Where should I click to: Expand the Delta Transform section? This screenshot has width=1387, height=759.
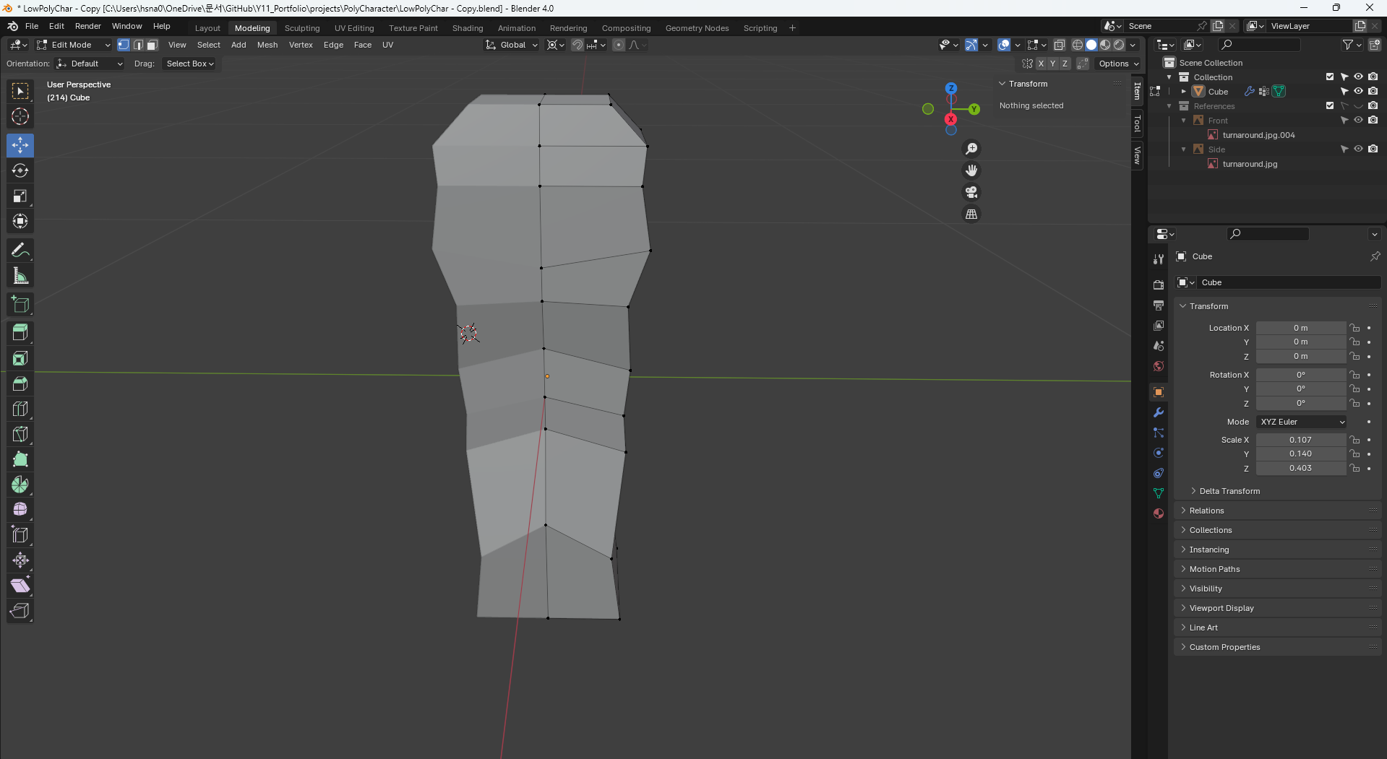click(1229, 491)
